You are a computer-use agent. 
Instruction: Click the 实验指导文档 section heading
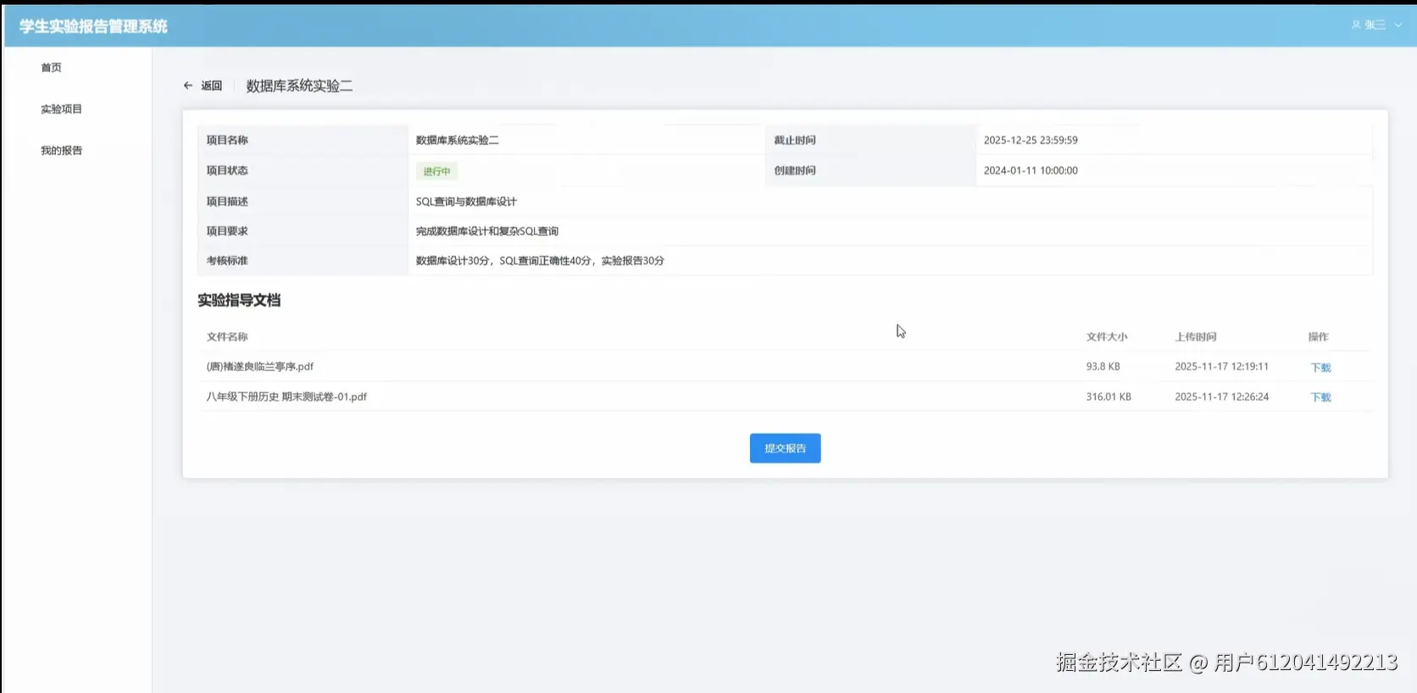pos(239,300)
